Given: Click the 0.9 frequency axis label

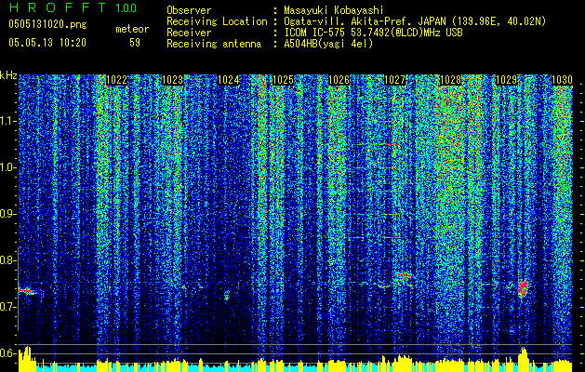Looking at the screenshot, I should pos(8,214).
